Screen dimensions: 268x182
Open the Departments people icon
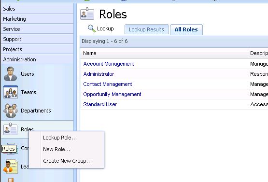[x=11, y=111]
